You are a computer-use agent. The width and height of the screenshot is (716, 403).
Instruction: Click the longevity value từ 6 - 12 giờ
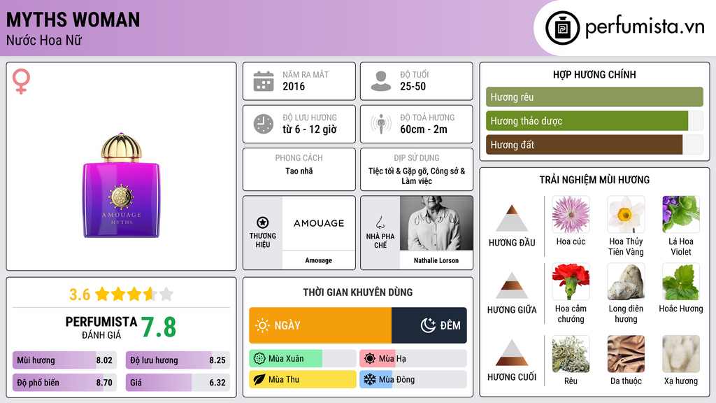pyautogui.click(x=310, y=129)
